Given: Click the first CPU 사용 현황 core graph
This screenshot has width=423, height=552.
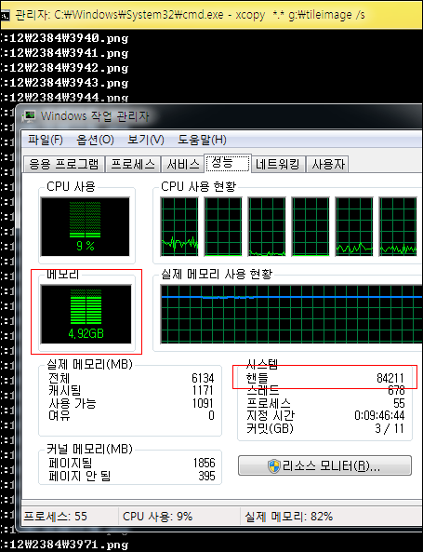Looking at the screenshot, I should pyautogui.click(x=179, y=227).
